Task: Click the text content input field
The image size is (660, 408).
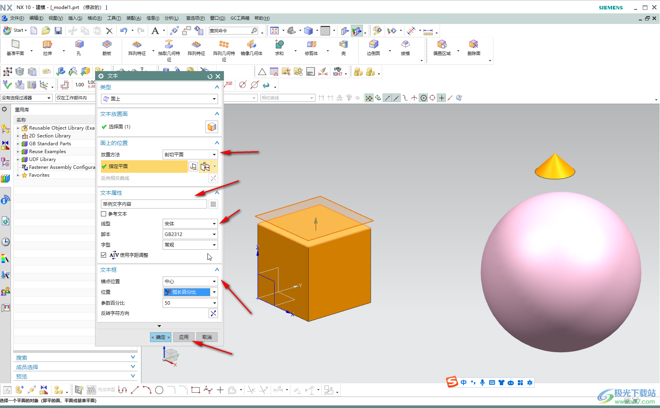Action: 154,204
